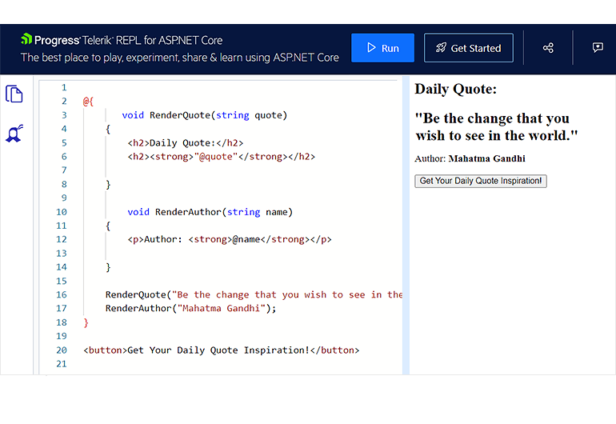Click the Run button
This screenshot has width=616, height=424.
(x=382, y=48)
